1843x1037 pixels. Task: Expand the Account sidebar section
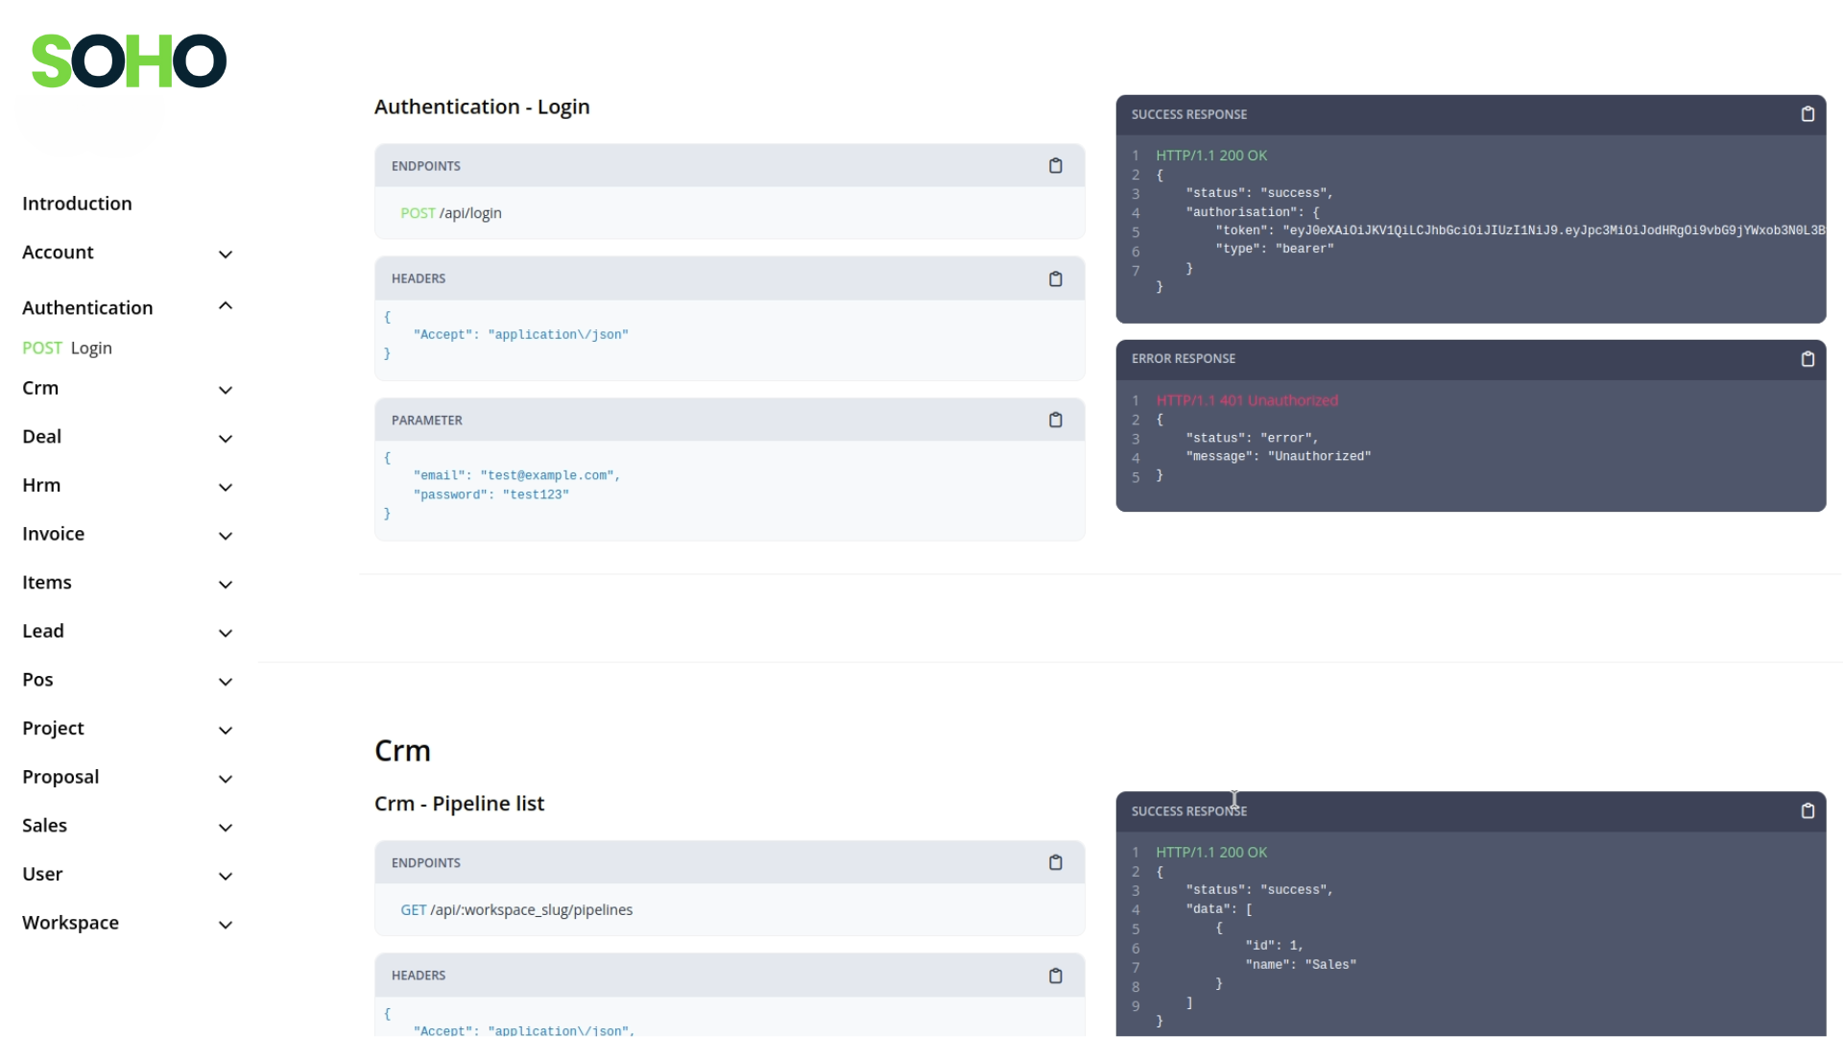226,254
